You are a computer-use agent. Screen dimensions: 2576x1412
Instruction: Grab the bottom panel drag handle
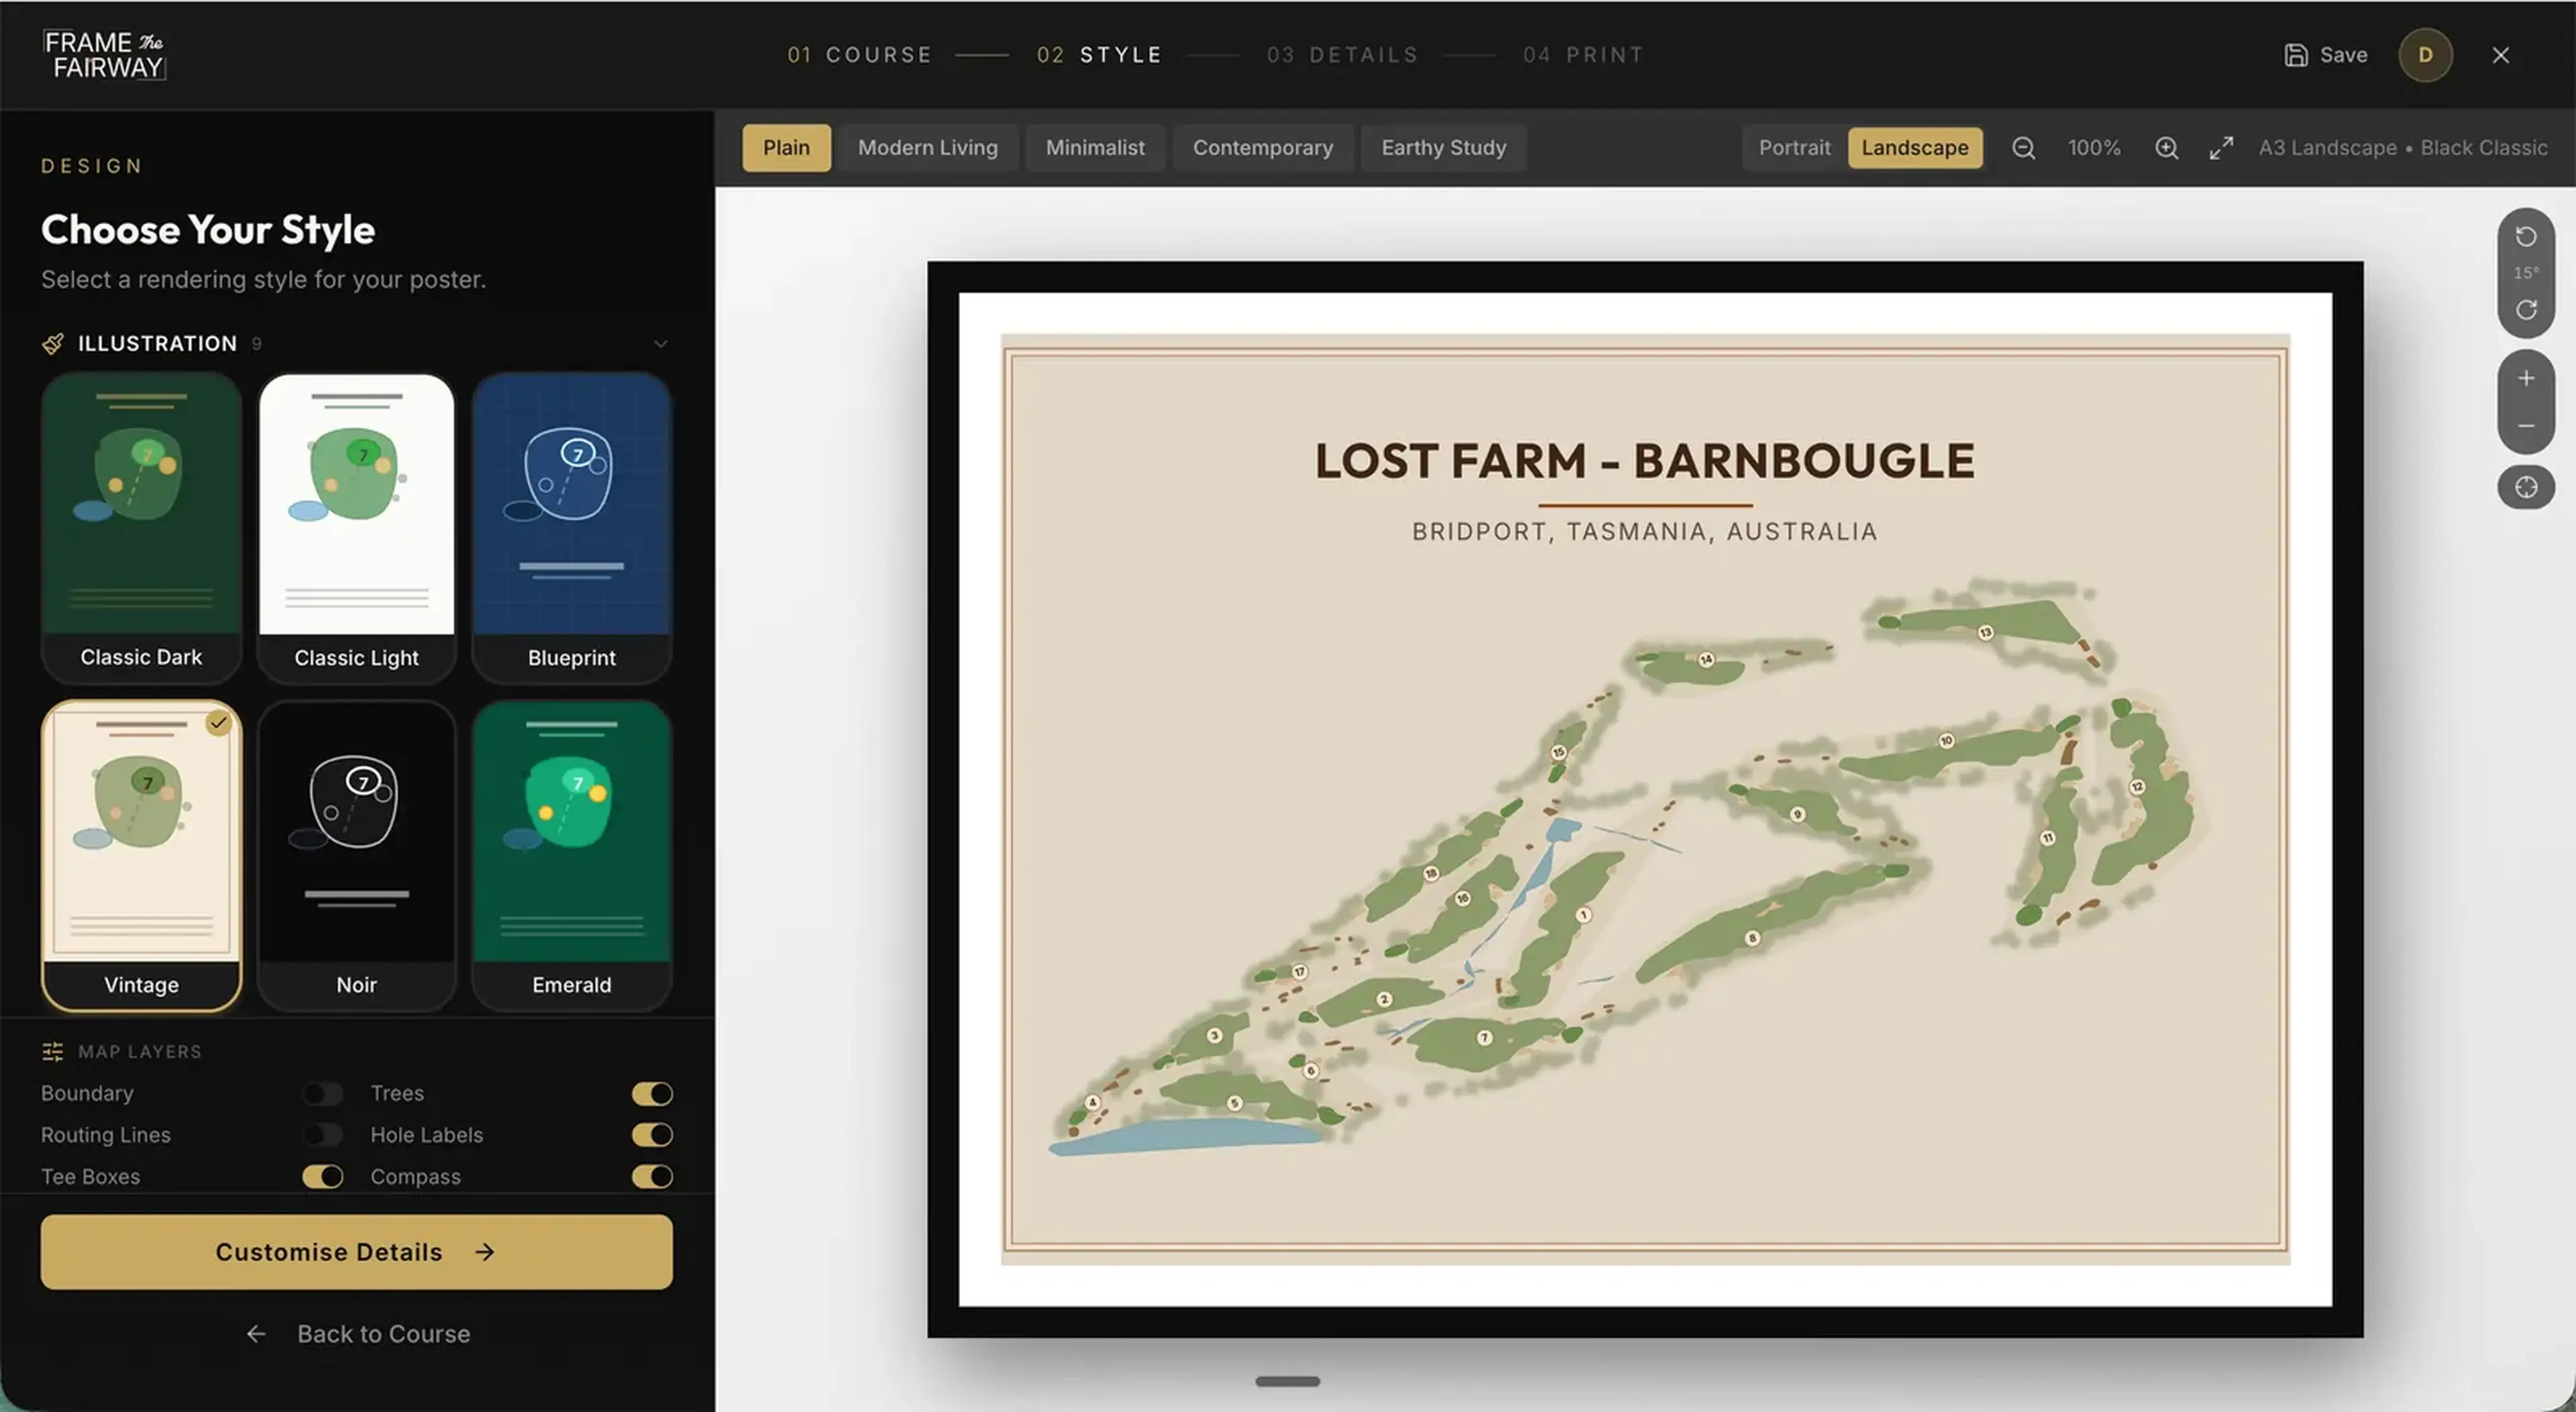click(x=1288, y=1382)
